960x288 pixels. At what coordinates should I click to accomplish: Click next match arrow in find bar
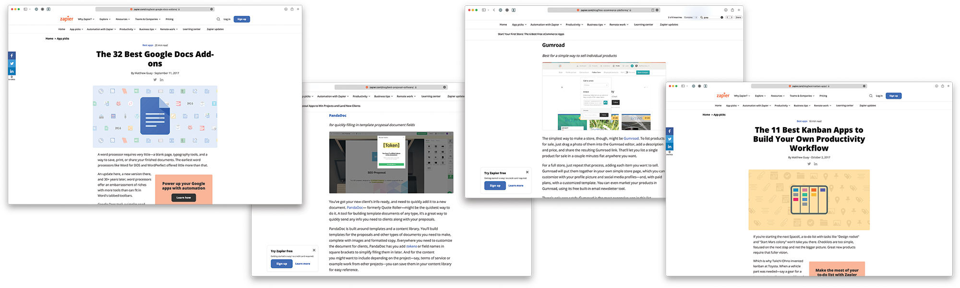[x=732, y=17]
